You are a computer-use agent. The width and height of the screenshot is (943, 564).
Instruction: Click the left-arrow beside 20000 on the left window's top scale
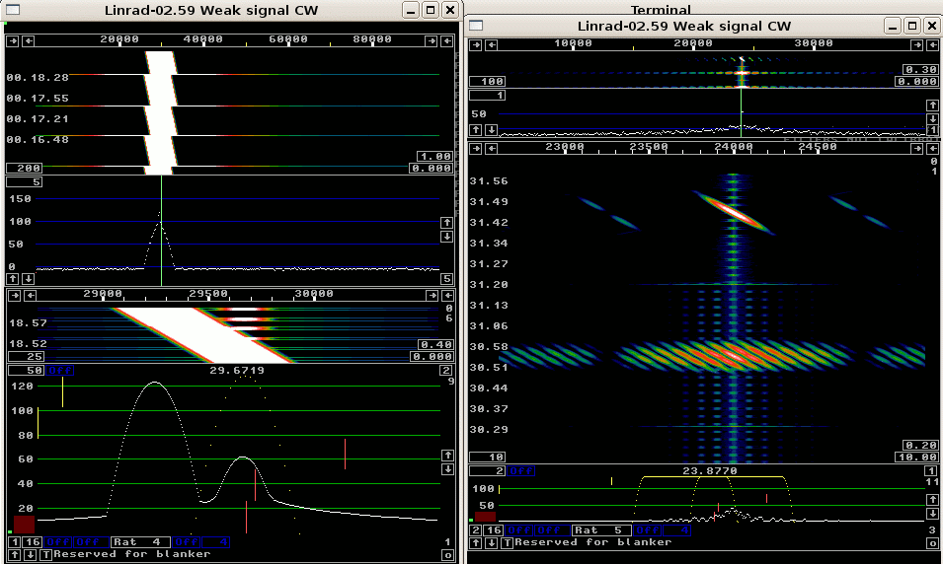(29, 40)
